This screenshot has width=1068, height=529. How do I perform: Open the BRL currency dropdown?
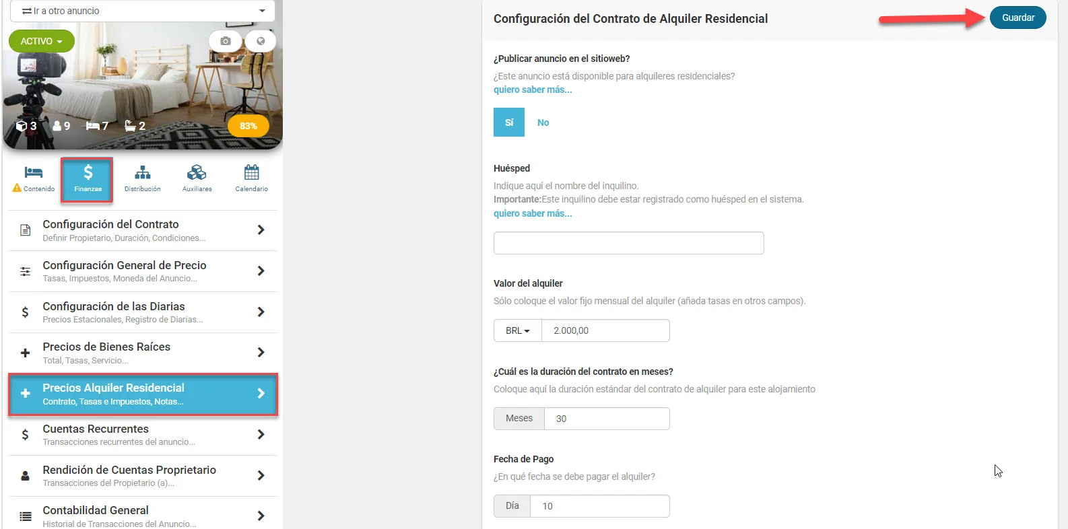pos(518,330)
